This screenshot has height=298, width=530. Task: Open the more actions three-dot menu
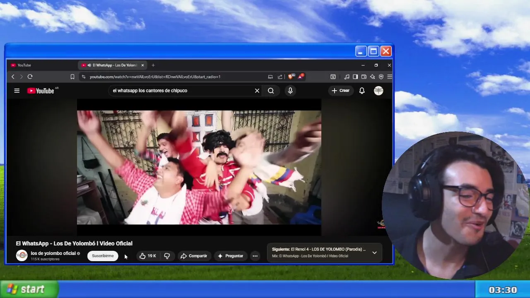(x=255, y=256)
